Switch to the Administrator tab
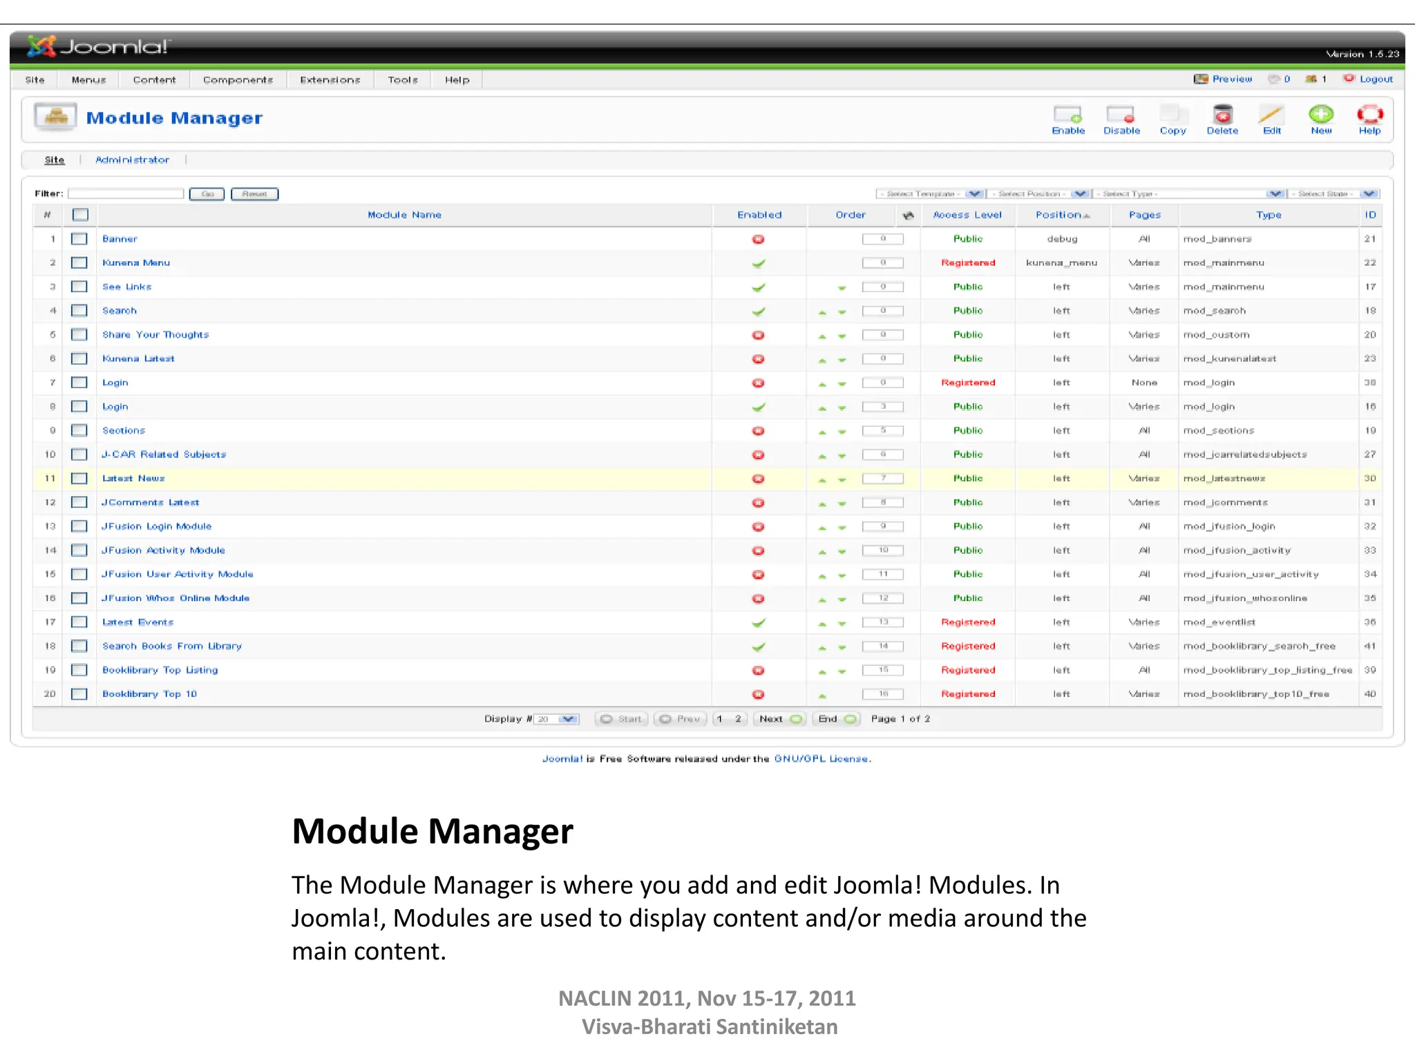The image size is (1415, 1061). click(132, 160)
